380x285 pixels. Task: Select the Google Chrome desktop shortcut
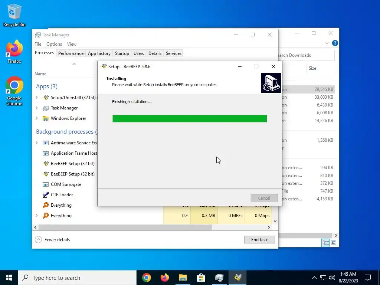14,91
